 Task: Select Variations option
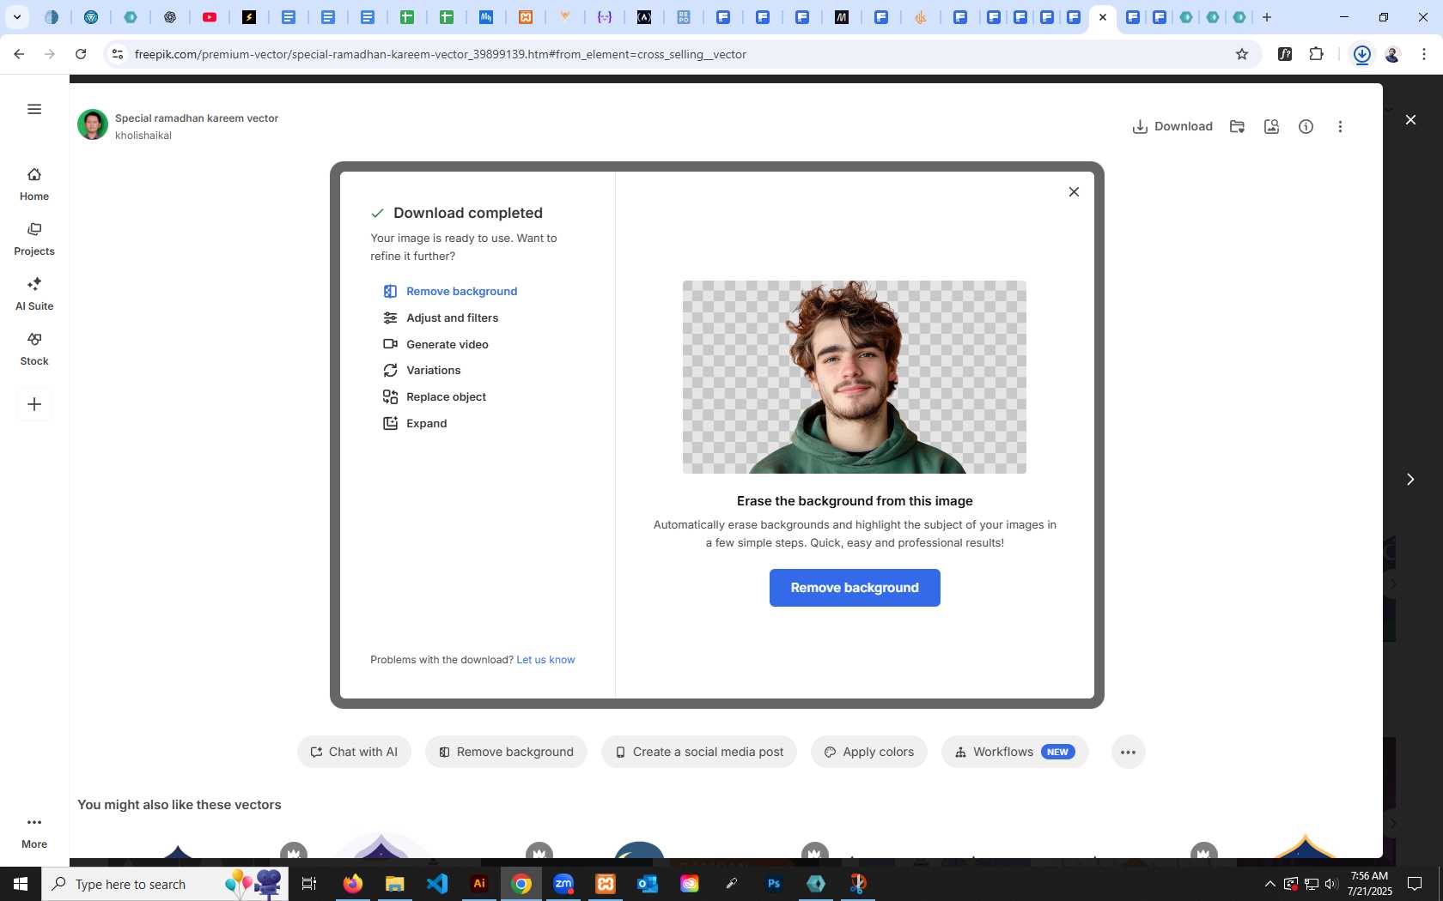click(x=422, y=371)
